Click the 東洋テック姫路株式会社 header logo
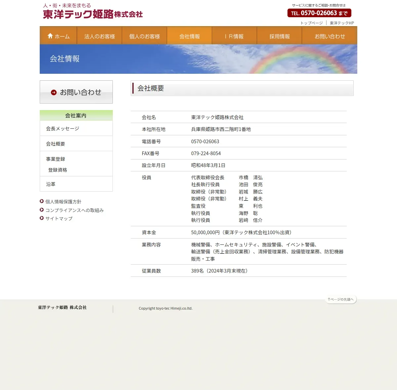397x390 pixels. [93, 14]
